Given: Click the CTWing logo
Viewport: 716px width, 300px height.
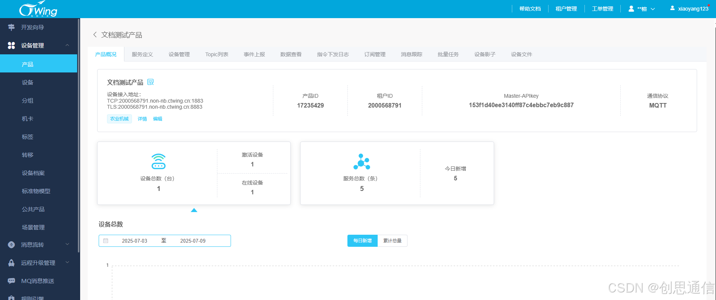Looking at the screenshot, I should [x=38, y=9].
